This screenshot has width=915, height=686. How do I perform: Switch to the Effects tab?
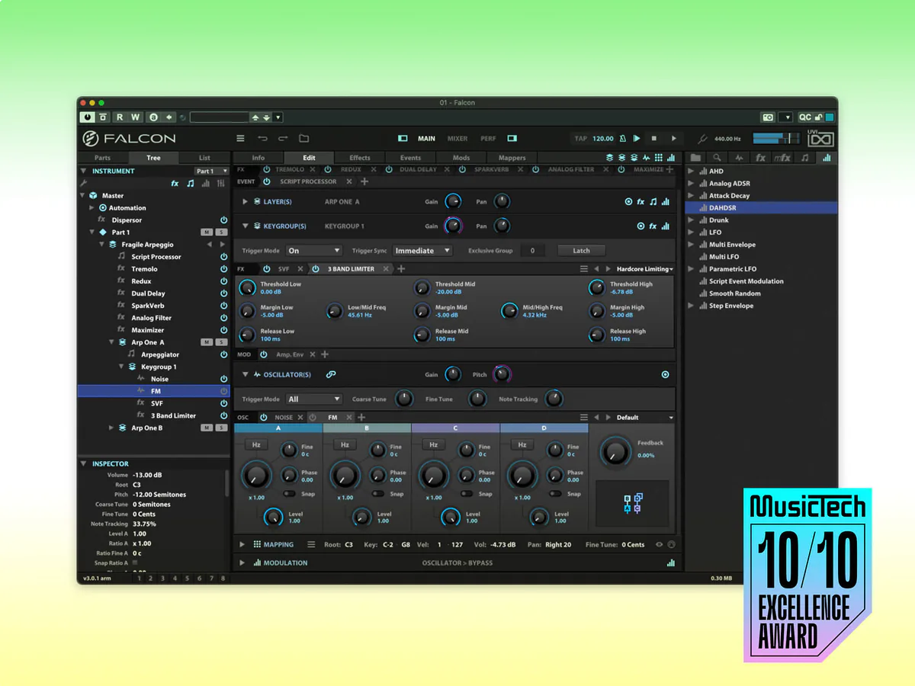[x=360, y=158]
